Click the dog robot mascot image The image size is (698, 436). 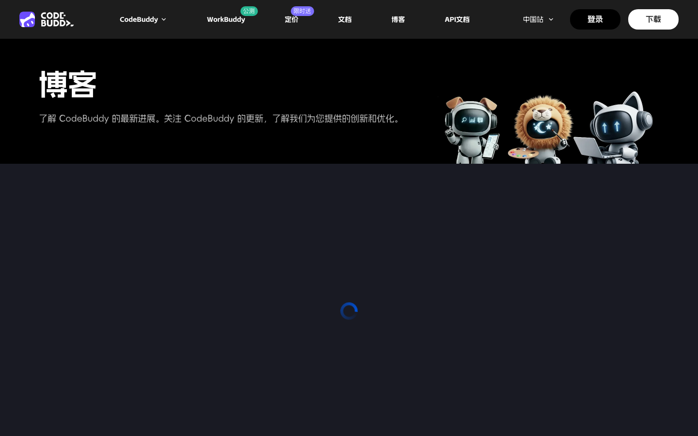point(472,130)
